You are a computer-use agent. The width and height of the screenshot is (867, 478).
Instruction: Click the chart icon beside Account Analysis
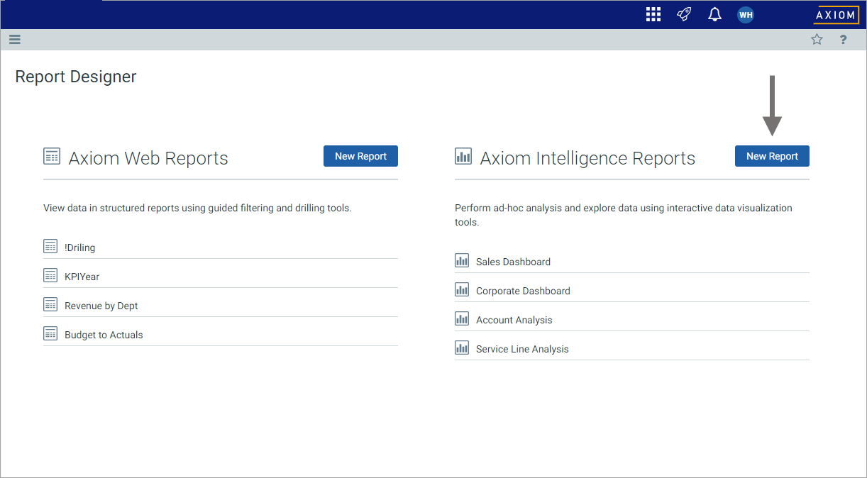click(x=462, y=318)
